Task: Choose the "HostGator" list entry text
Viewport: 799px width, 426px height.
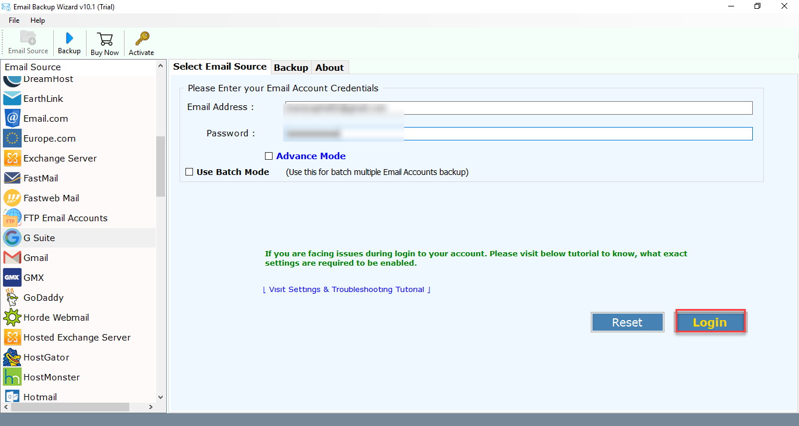Action: pos(46,358)
